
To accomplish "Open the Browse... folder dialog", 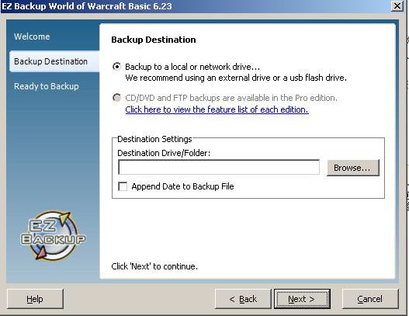I will 353,168.
